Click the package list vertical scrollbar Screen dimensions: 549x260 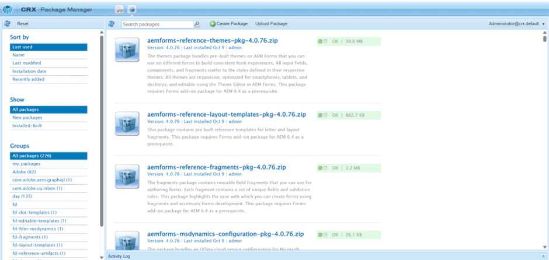(x=544, y=117)
